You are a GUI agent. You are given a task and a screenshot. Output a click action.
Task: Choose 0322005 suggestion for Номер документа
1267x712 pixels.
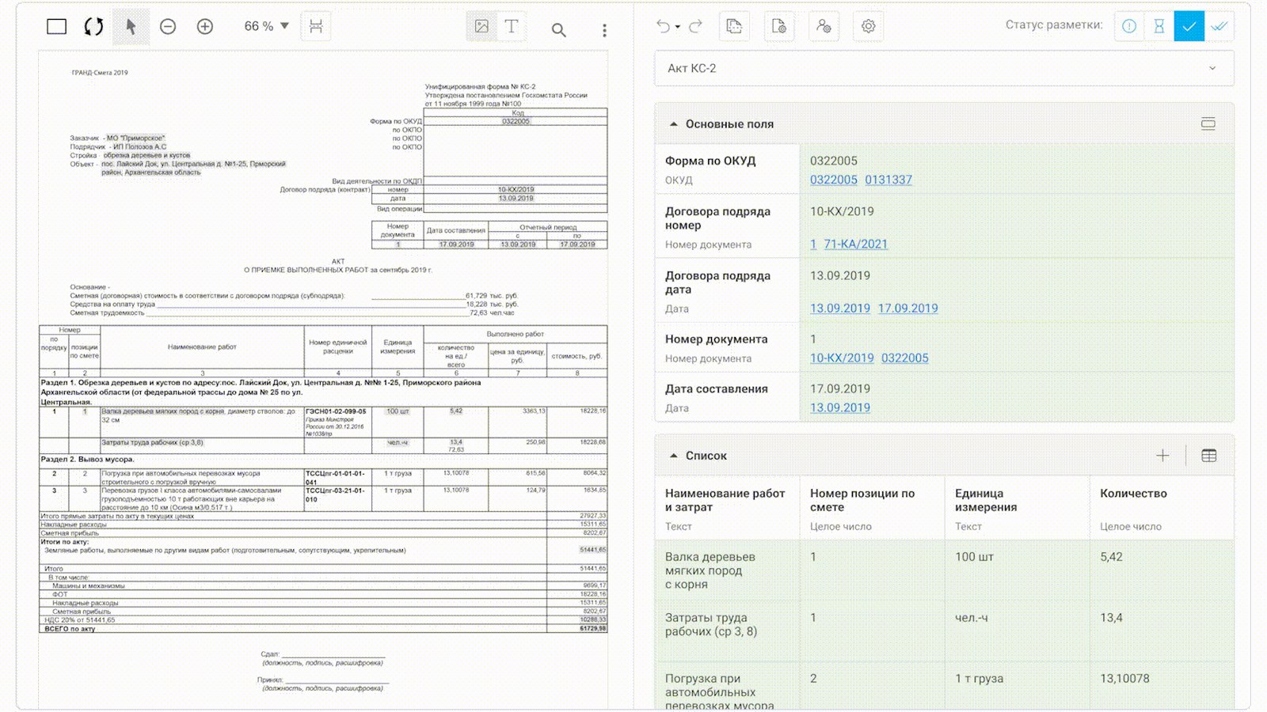pyautogui.click(x=905, y=358)
